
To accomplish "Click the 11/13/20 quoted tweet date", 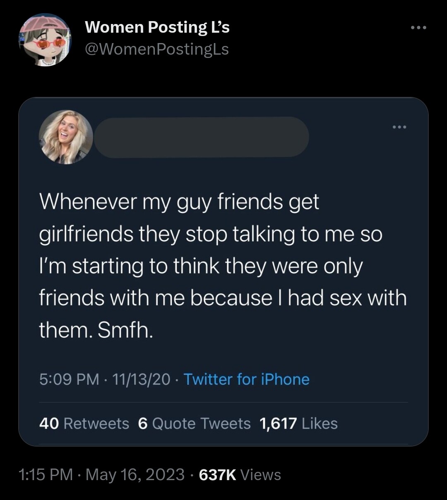I will coord(141,379).
